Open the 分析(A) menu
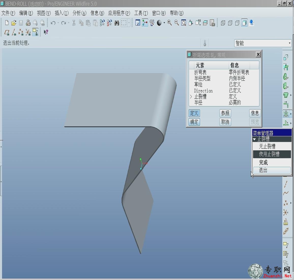 80,13
